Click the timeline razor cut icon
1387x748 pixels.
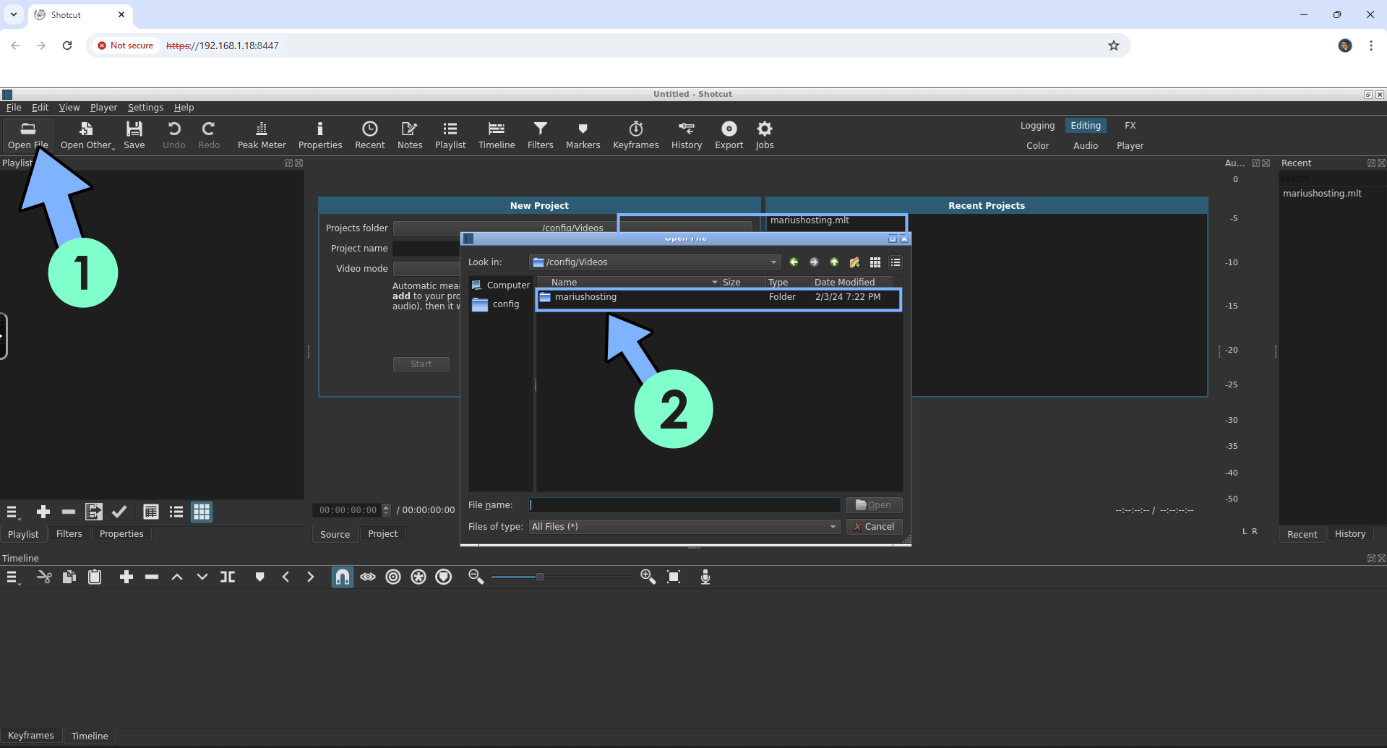coord(44,577)
